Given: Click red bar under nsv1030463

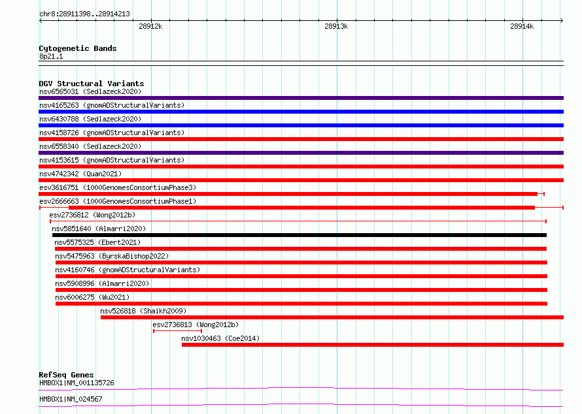Looking at the screenshot, I should [x=373, y=345].
